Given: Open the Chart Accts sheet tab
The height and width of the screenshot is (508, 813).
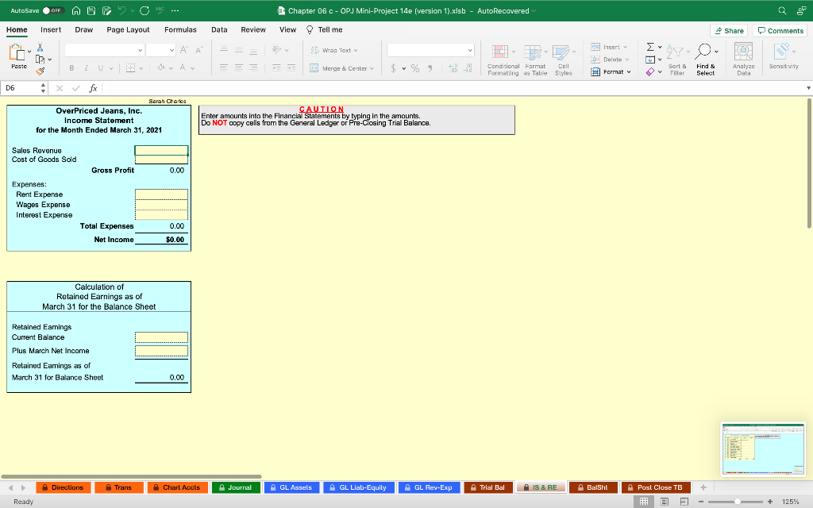Looking at the screenshot, I should pos(177,487).
